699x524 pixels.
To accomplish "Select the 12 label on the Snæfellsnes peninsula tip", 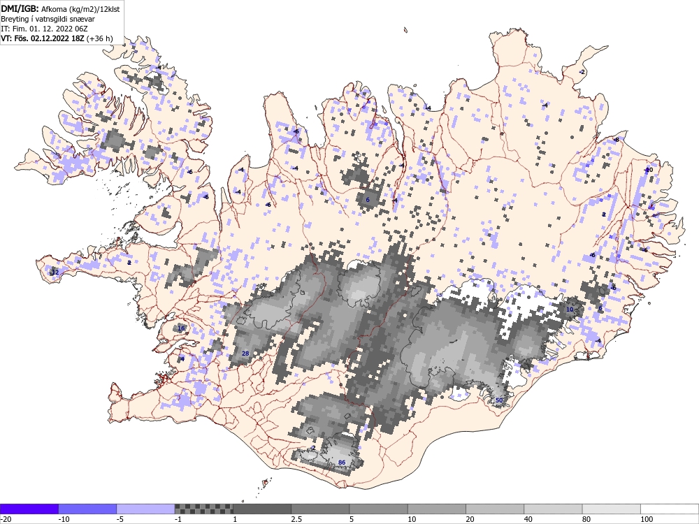I will coord(55,272).
